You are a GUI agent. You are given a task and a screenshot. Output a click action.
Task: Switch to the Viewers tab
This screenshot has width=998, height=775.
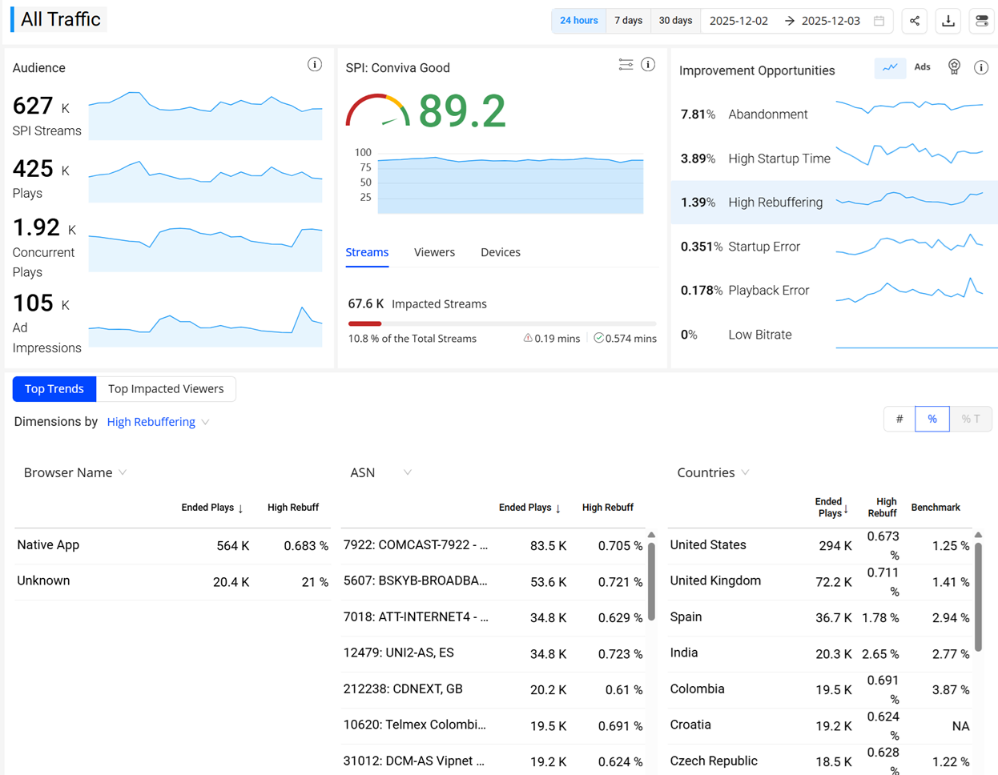tap(434, 252)
